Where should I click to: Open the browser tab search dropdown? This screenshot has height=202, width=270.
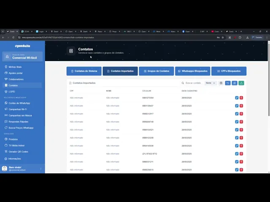click(3, 32)
